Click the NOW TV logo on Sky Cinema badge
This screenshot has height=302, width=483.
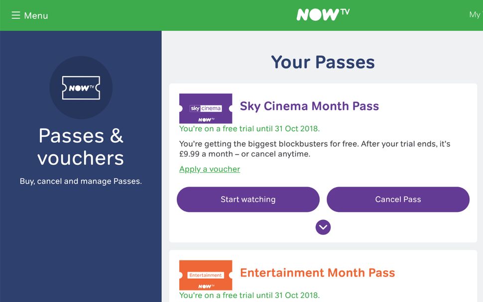(207, 118)
